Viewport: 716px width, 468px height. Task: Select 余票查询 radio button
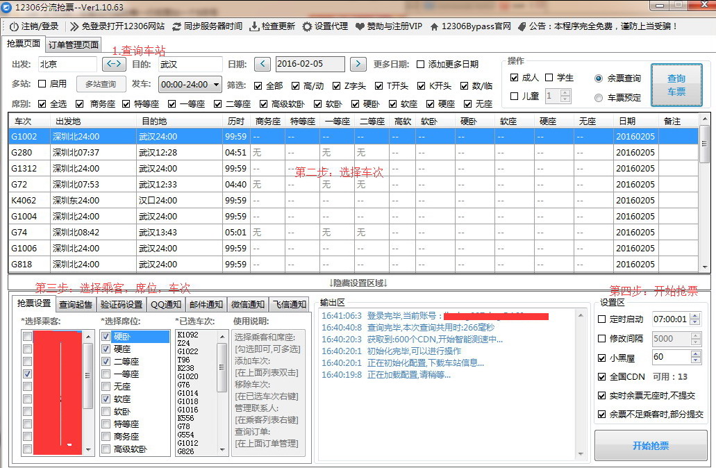599,78
